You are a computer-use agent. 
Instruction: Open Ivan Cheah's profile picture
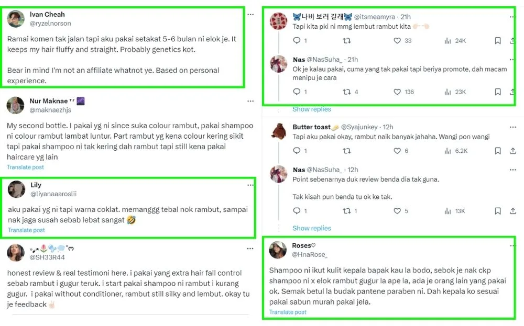(x=16, y=19)
